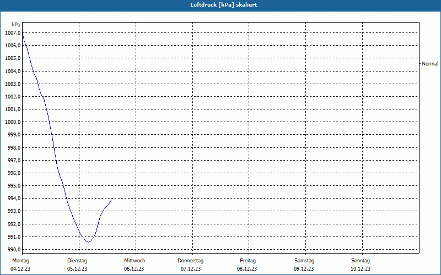Click the 1001,0 axis value
This screenshot has height=275, width=441.
(x=13, y=109)
